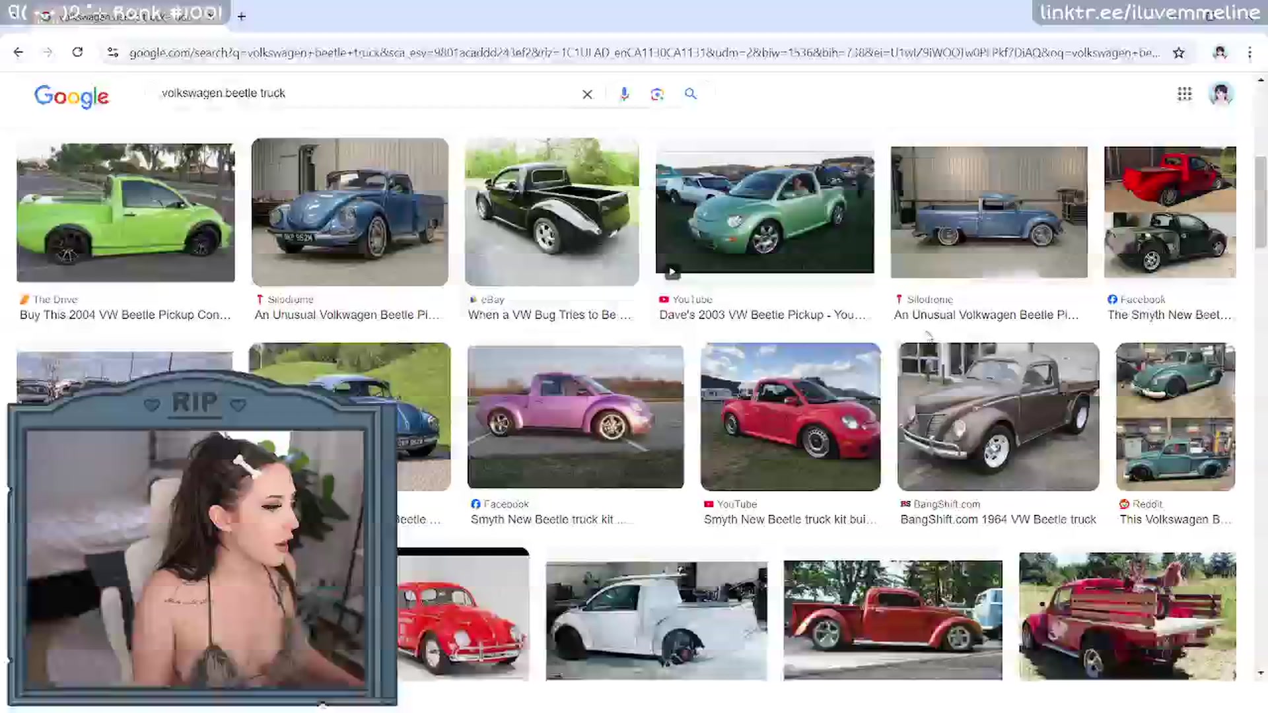Screen dimensions: 1268x713
Task: Open the white Beetle pickup image
Action: (x=656, y=621)
